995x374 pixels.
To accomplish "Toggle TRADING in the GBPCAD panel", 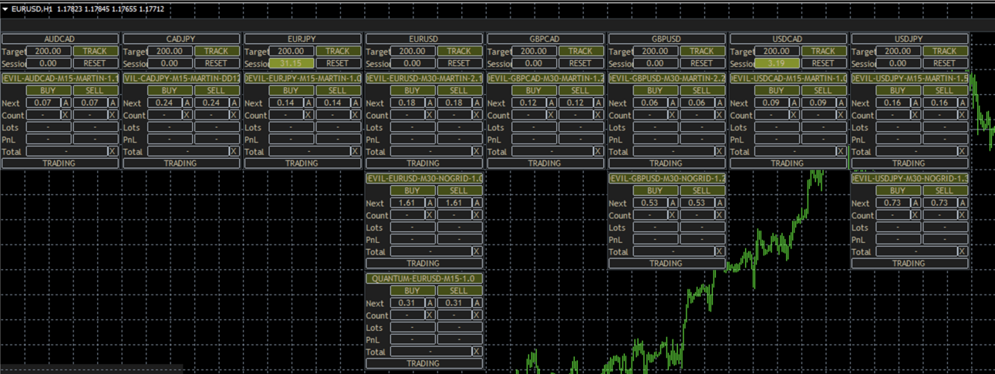I will pyautogui.click(x=545, y=163).
